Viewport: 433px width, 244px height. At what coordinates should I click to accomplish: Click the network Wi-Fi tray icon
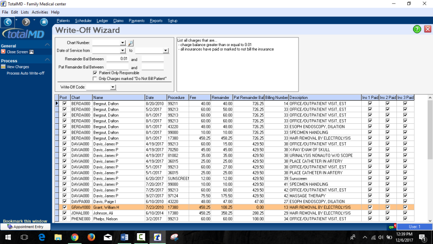pos(373,237)
